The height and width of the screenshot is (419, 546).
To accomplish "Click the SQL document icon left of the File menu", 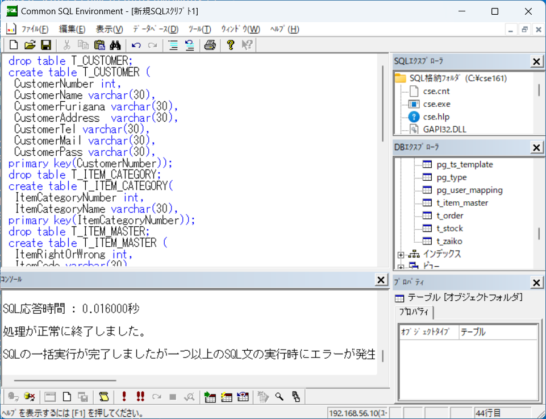I will [11, 29].
